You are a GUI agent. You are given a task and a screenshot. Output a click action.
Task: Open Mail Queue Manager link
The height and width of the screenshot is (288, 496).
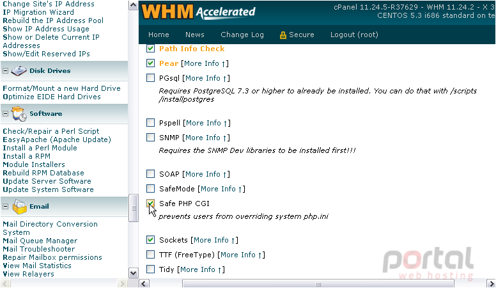click(x=40, y=241)
